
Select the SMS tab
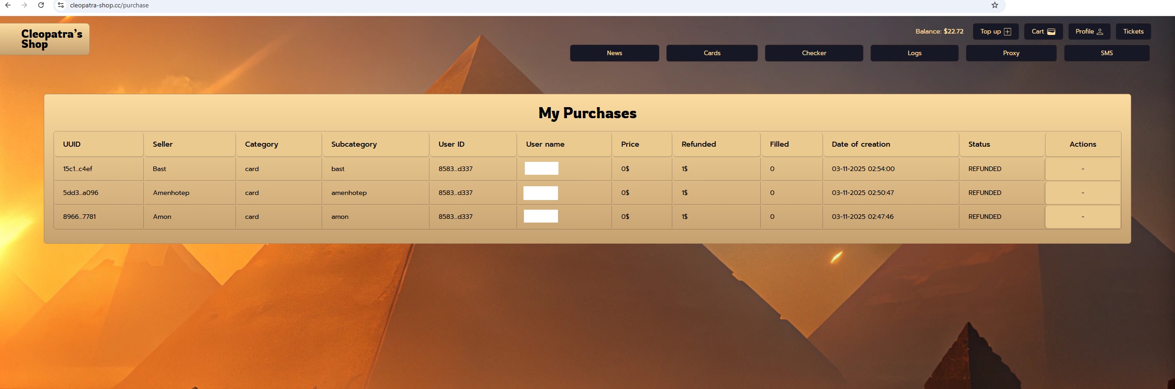(1106, 53)
